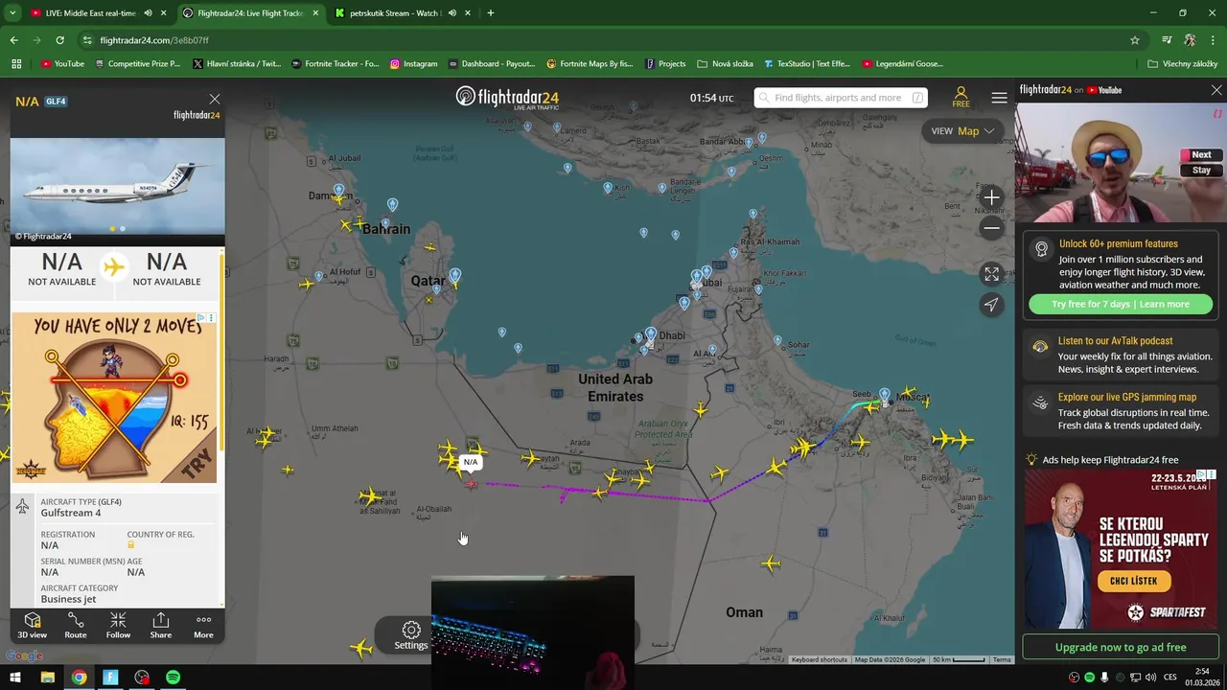Zoom out on the map

992,228
